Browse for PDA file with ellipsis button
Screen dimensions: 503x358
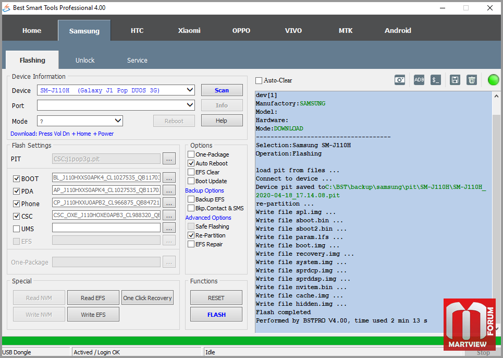point(169,190)
